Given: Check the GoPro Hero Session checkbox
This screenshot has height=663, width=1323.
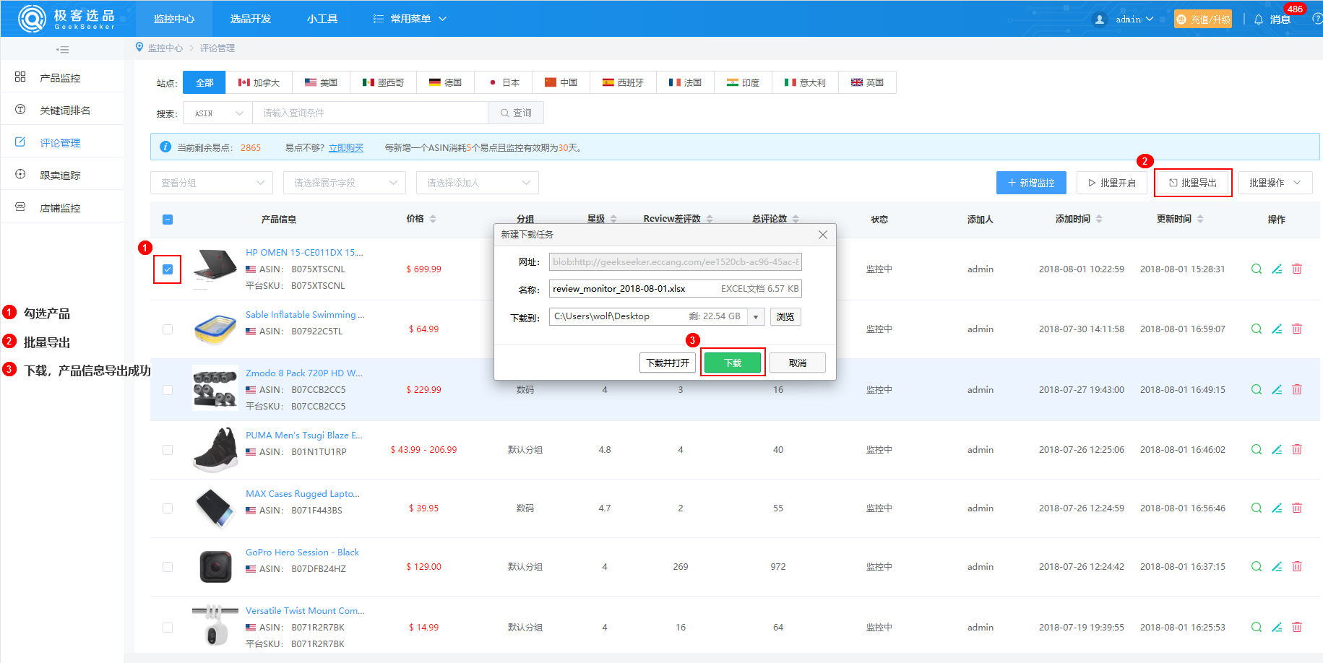Looking at the screenshot, I should click(x=168, y=567).
